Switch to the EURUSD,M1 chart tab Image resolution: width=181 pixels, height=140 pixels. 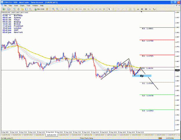(x=40, y=135)
